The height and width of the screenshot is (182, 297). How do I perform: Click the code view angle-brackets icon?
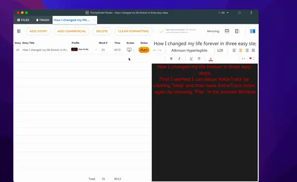[244, 59]
